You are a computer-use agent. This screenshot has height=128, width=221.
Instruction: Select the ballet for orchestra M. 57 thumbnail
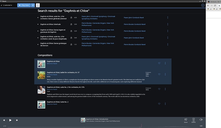click(x=41, y=75)
